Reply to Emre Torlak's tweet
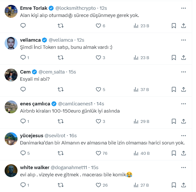The height and width of the screenshot is (192, 196). [23, 26]
